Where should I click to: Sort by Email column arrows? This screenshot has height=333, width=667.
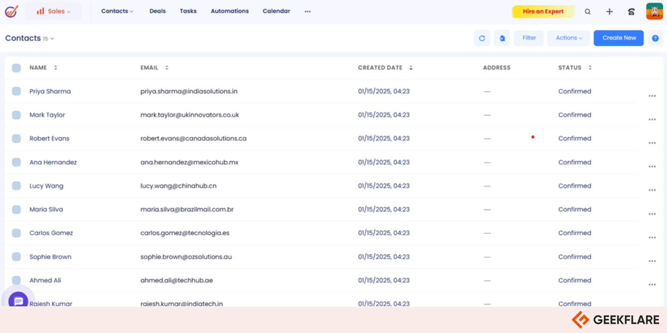(x=167, y=67)
